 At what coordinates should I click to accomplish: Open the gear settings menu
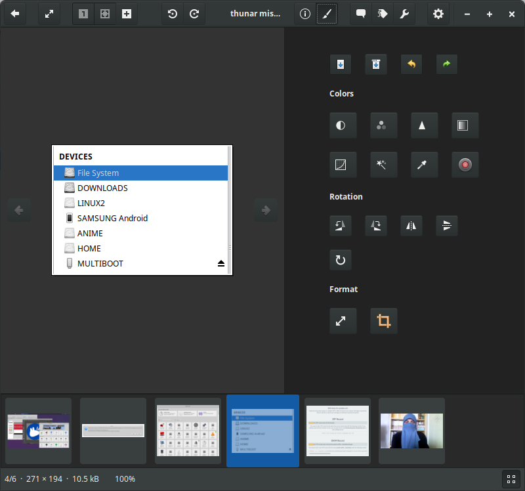click(438, 14)
